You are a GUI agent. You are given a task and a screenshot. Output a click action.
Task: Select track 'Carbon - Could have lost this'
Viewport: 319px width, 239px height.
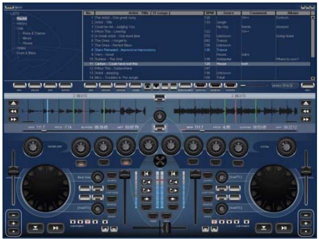(197, 64)
